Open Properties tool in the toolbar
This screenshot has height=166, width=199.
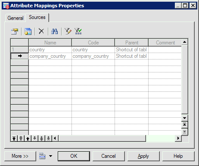pos(15,31)
